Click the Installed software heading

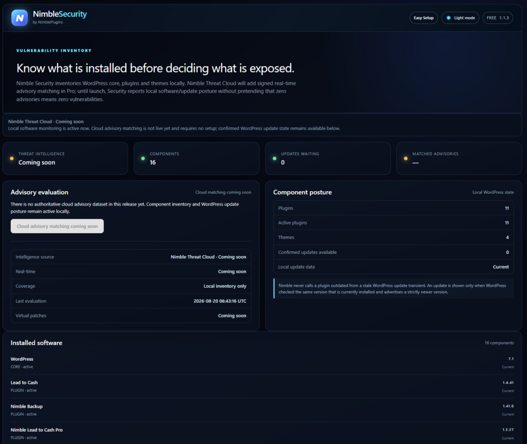[37, 343]
